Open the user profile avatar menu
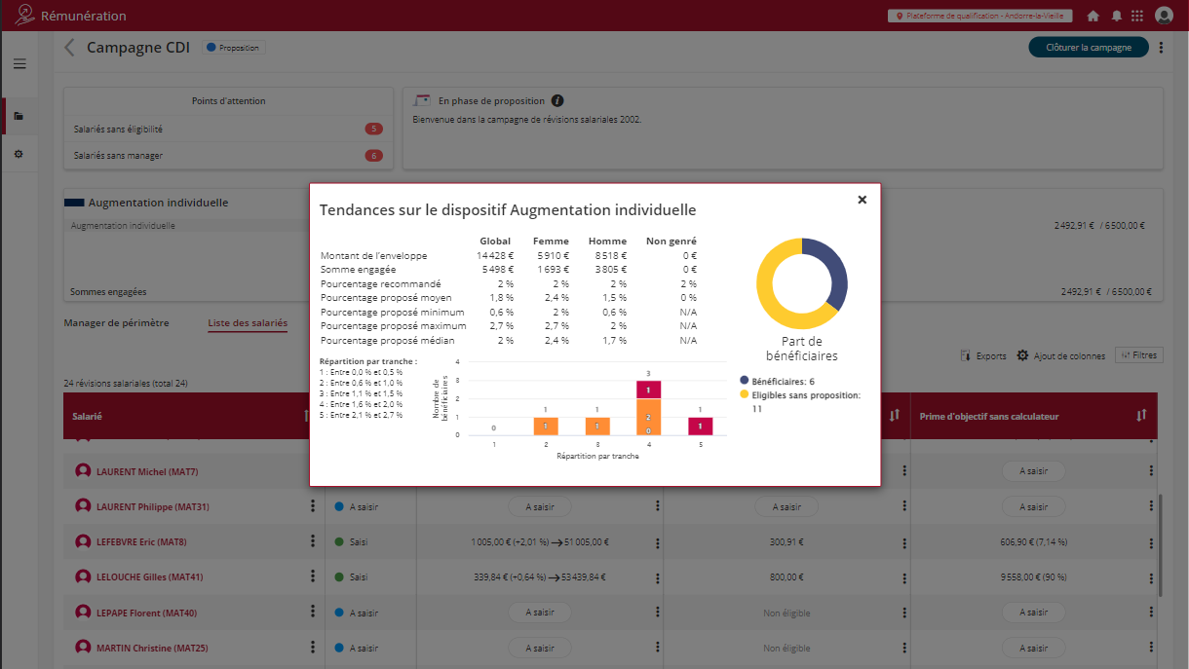The width and height of the screenshot is (1189, 669). (x=1164, y=16)
